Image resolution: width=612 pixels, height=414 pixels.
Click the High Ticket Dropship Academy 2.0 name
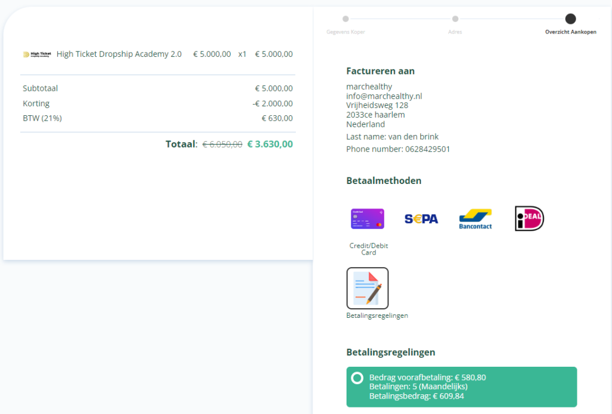point(119,54)
